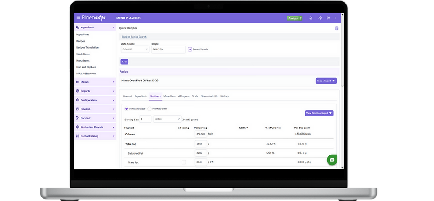The height and width of the screenshot is (201, 434).
Task: Open Price Adjustment in the sidebar
Action: (86, 73)
